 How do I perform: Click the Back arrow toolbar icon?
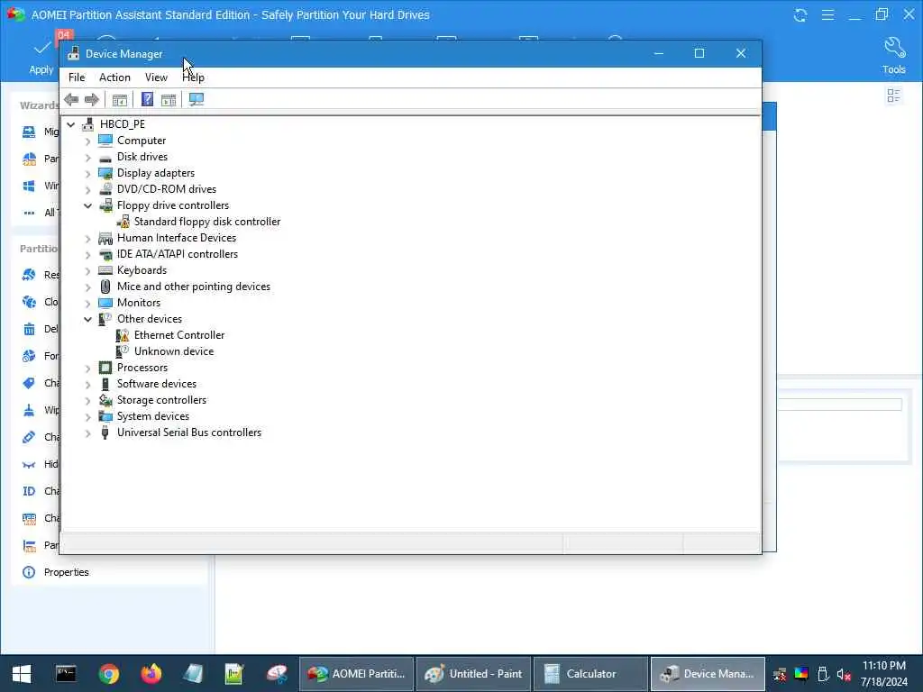tap(72, 99)
